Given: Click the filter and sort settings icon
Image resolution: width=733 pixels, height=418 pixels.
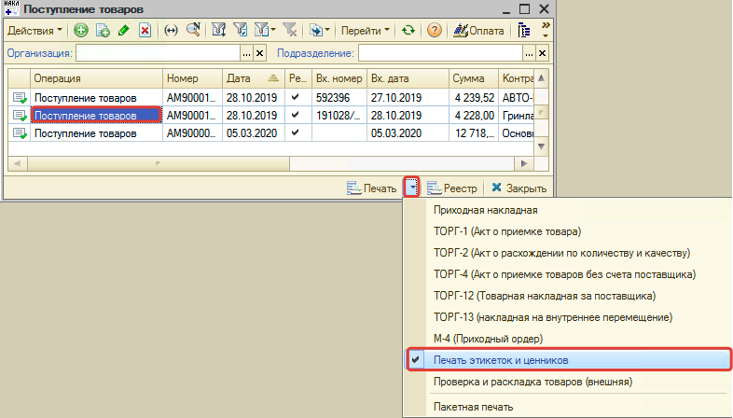Looking at the screenshot, I should coord(219,31).
